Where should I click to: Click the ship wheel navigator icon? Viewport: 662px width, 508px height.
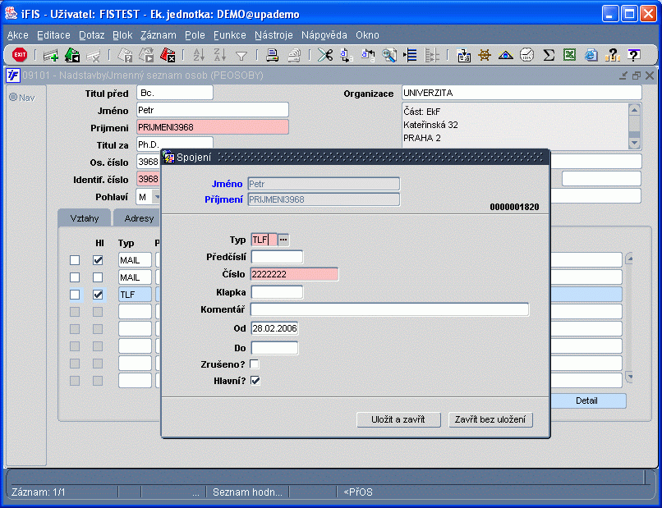[x=485, y=55]
